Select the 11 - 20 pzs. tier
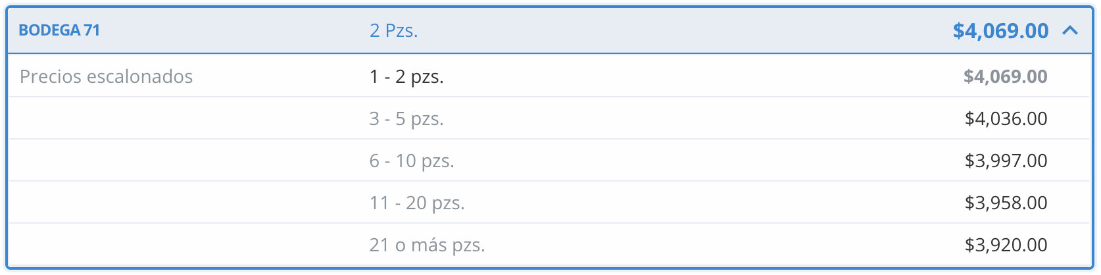 pyautogui.click(x=416, y=203)
